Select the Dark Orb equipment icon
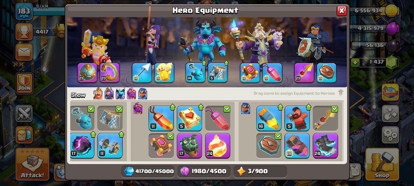 [x=82, y=145]
